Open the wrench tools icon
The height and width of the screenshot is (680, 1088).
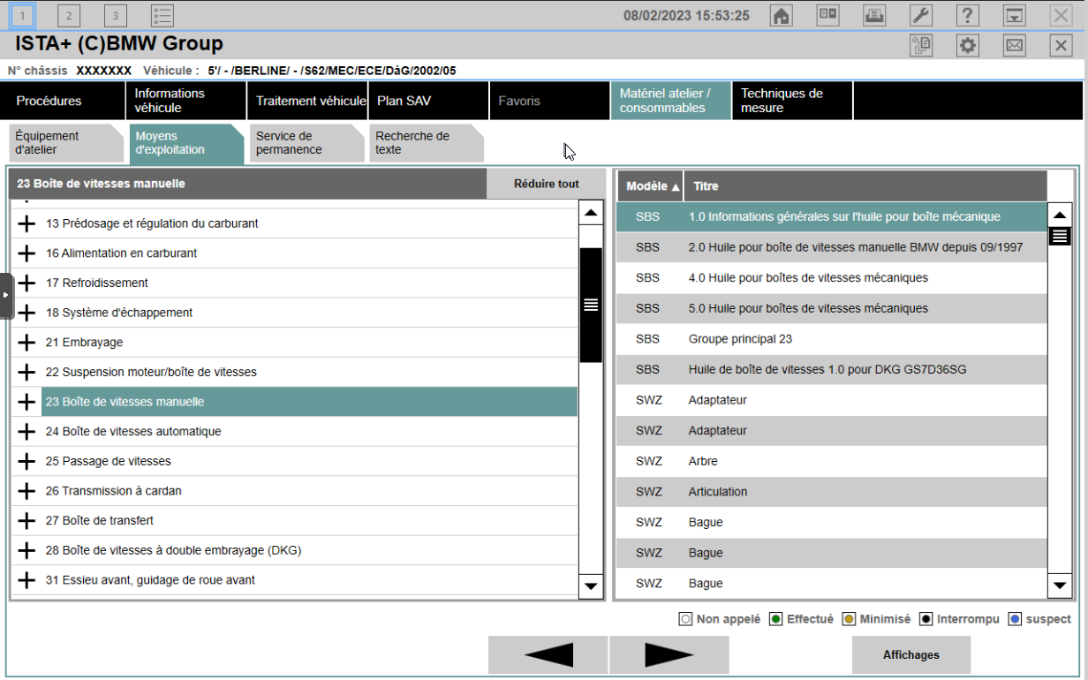[x=921, y=15]
